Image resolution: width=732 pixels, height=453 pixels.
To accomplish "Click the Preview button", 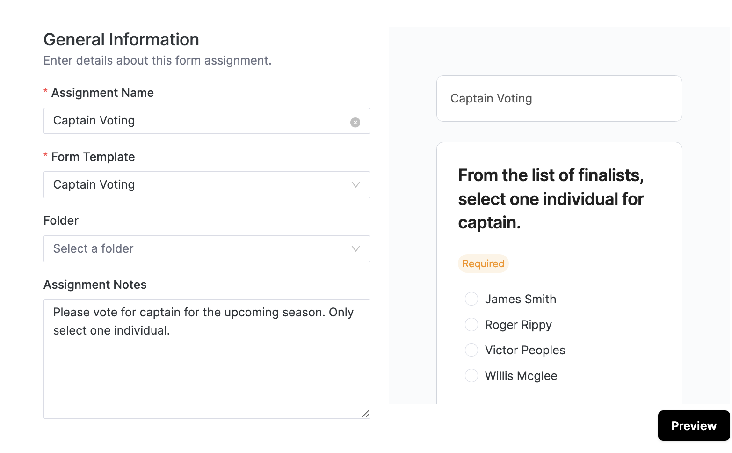I will [x=694, y=426].
